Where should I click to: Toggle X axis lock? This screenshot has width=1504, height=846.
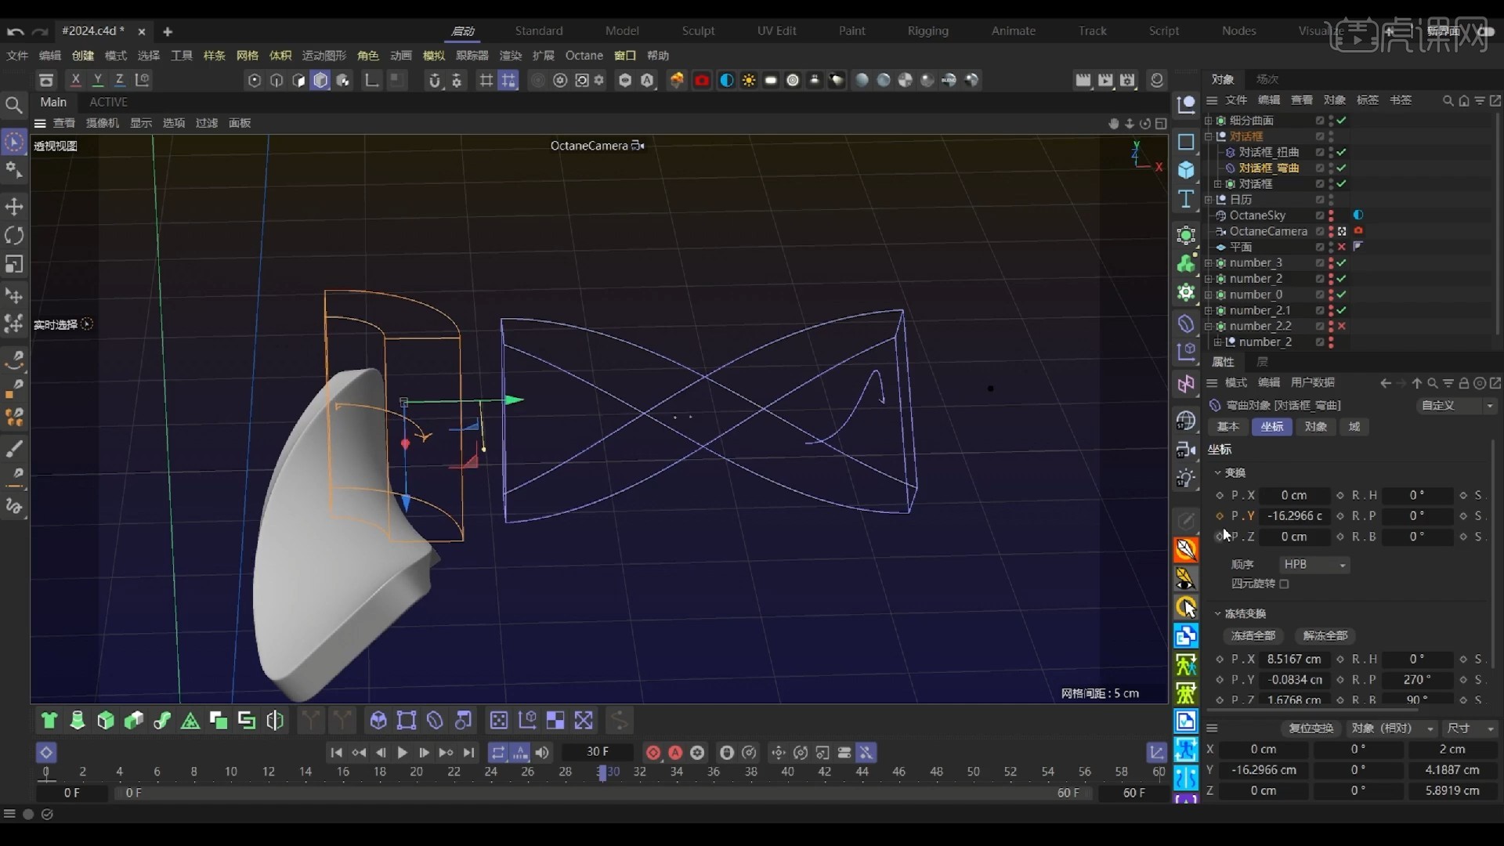(x=75, y=80)
